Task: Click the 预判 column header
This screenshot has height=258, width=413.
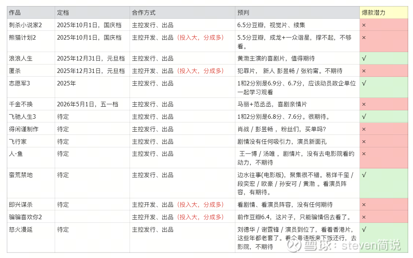Action: click(x=243, y=13)
